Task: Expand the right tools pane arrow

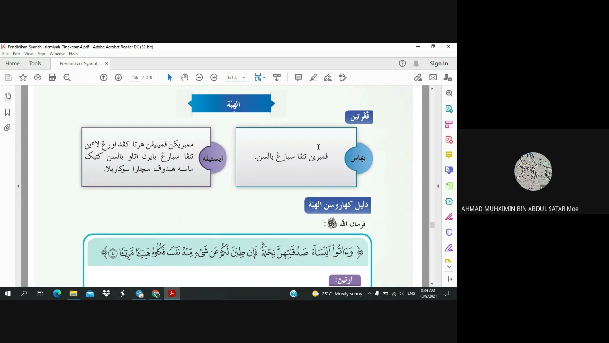Action: [450, 279]
